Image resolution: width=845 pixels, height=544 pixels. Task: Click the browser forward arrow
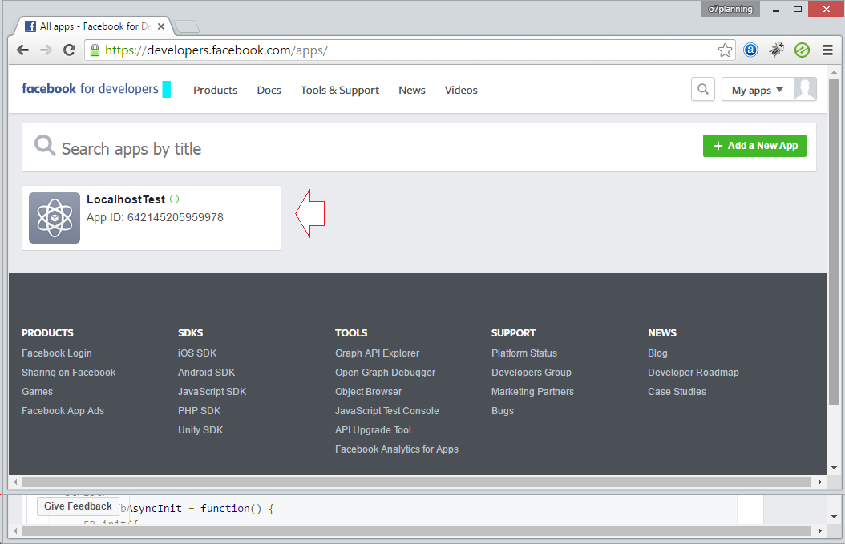pyautogui.click(x=46, y=50)
